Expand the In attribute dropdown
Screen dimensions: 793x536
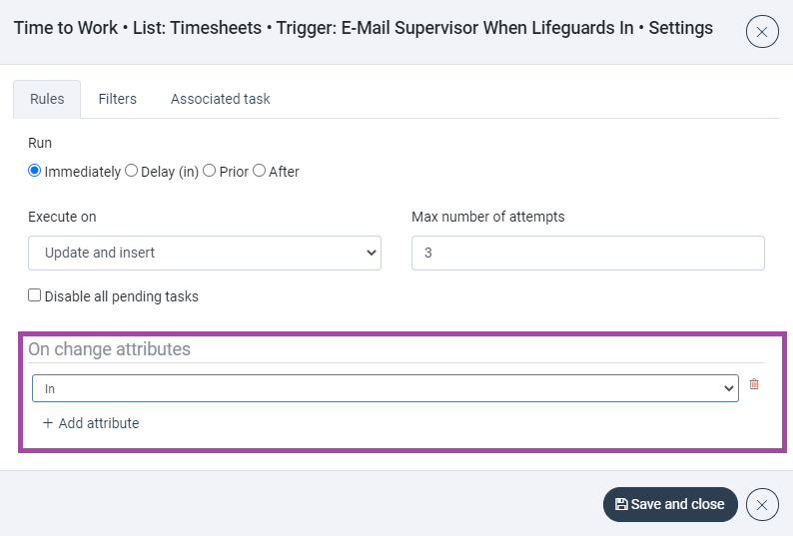[385, 388]
